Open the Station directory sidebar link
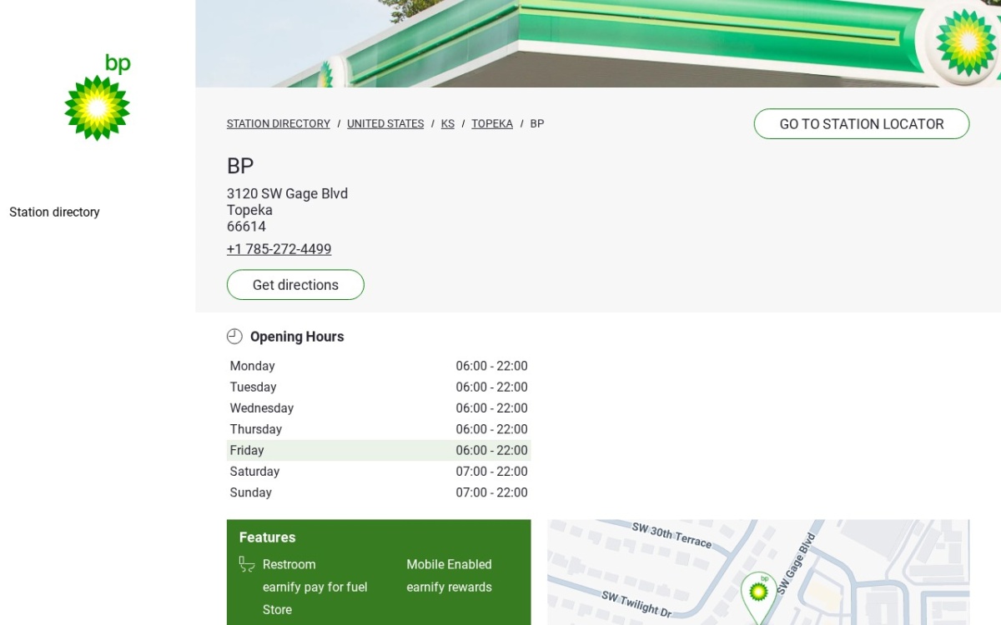The image size is (1001, 625). tap(54, 212)
